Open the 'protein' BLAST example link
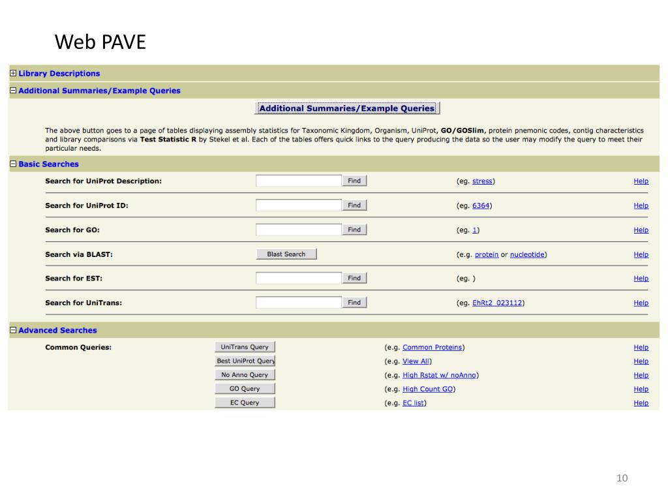This screenshot has height=501, width=668. tap(487, 254)
